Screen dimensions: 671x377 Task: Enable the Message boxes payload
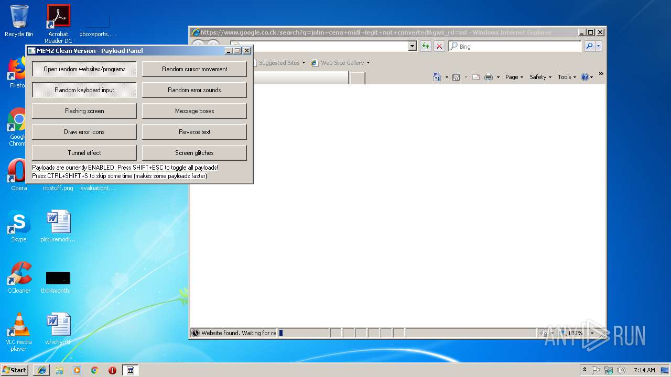pos(194,111)
